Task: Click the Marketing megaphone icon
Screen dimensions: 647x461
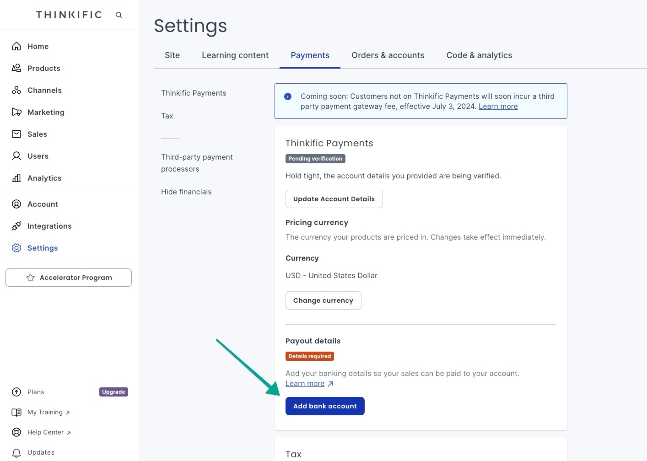Action: 16,112
